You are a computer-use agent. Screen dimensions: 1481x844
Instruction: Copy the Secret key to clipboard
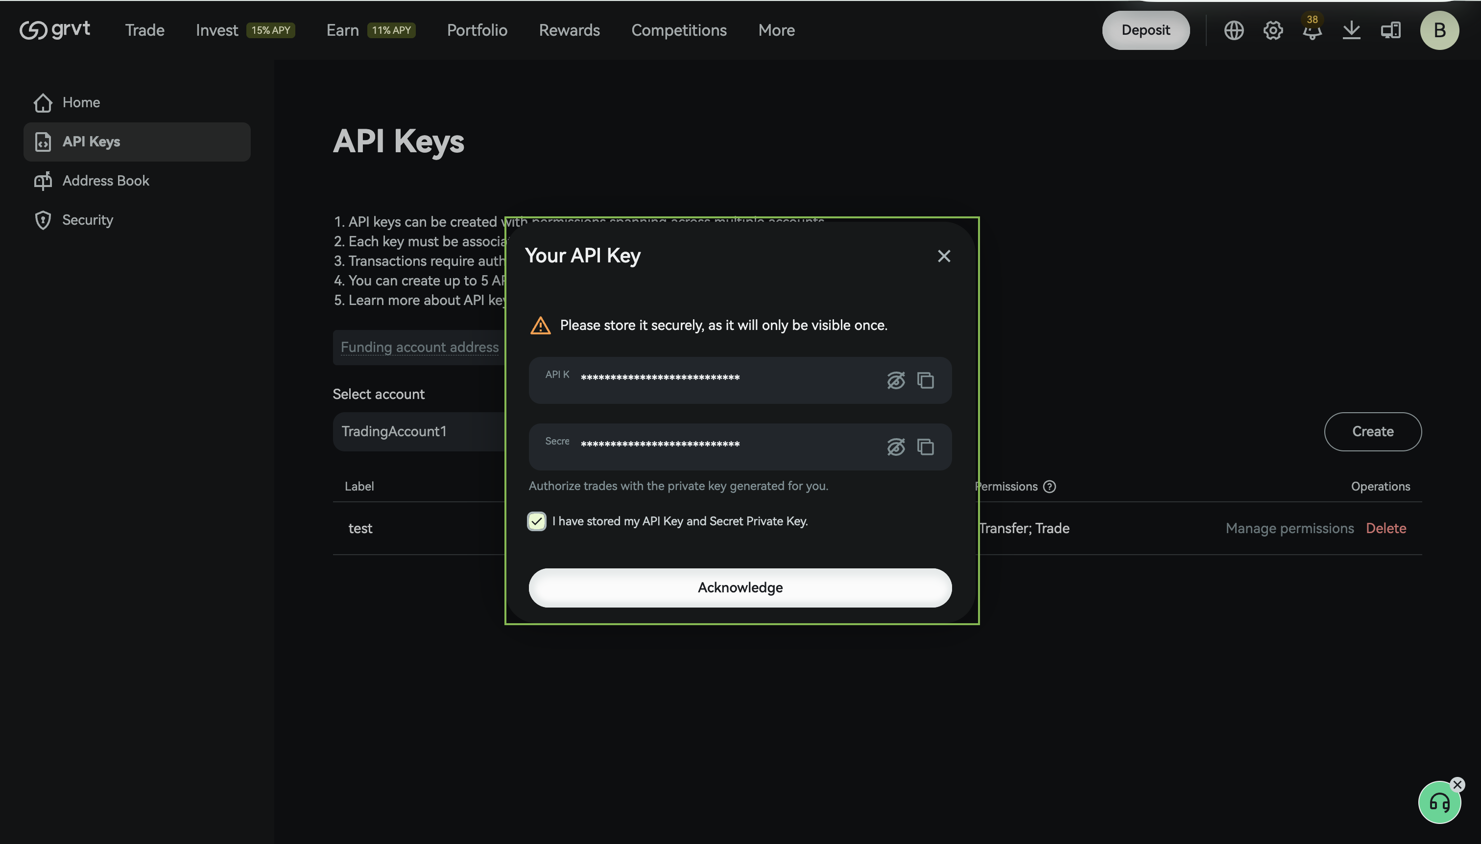(925, 447)
